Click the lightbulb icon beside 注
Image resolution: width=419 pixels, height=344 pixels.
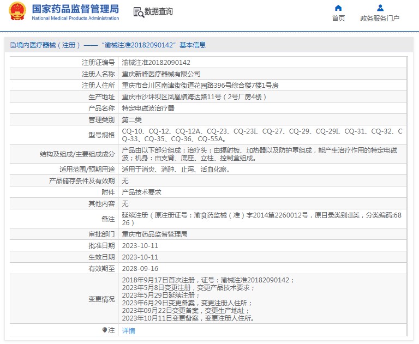[105, 330]
